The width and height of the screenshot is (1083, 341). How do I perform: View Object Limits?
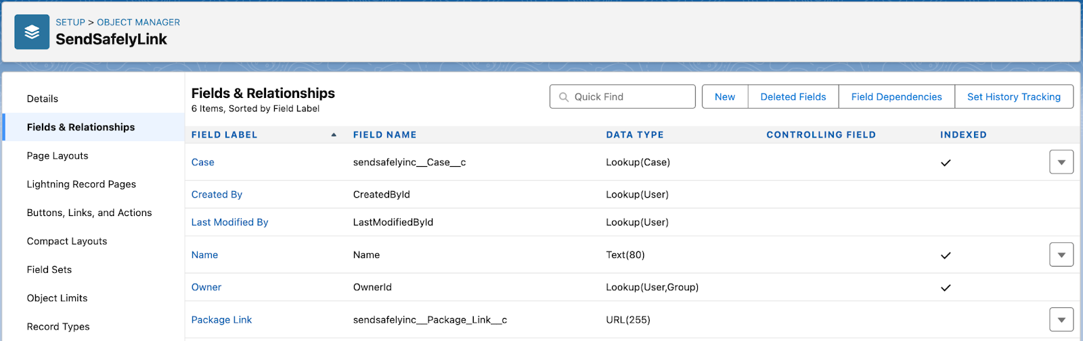pos(58,298)
